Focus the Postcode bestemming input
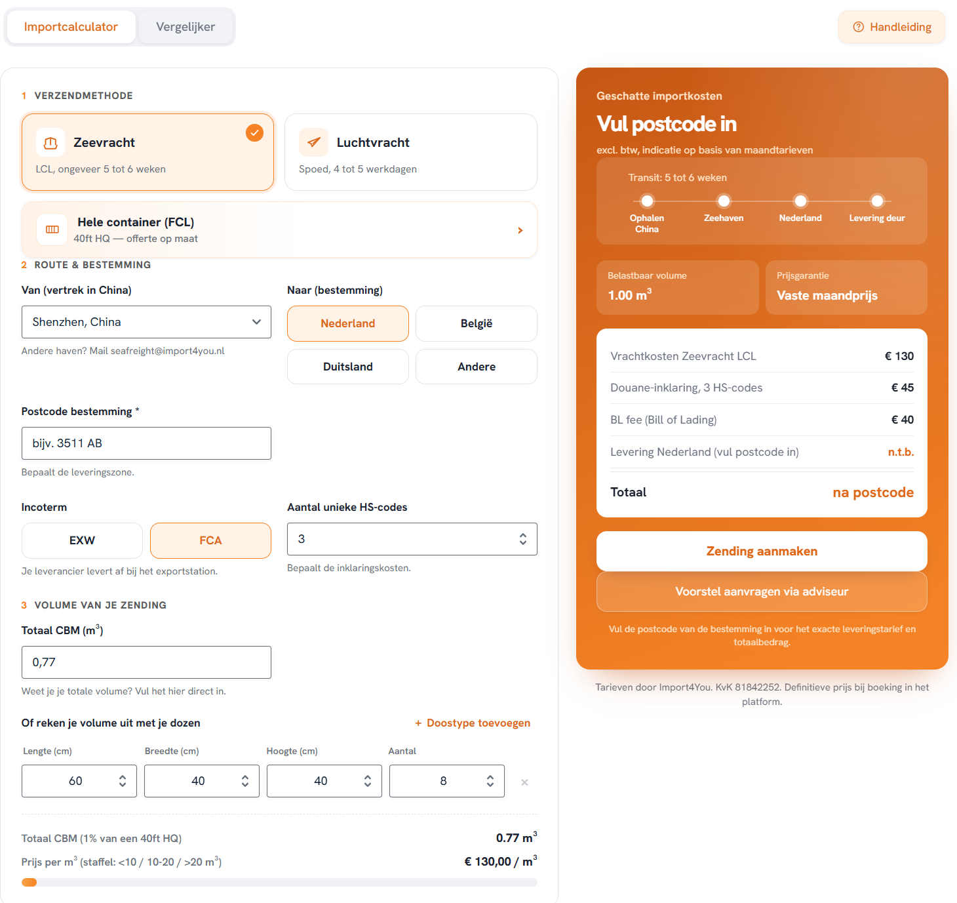This screenshot has height=903, width=957. 146,443
